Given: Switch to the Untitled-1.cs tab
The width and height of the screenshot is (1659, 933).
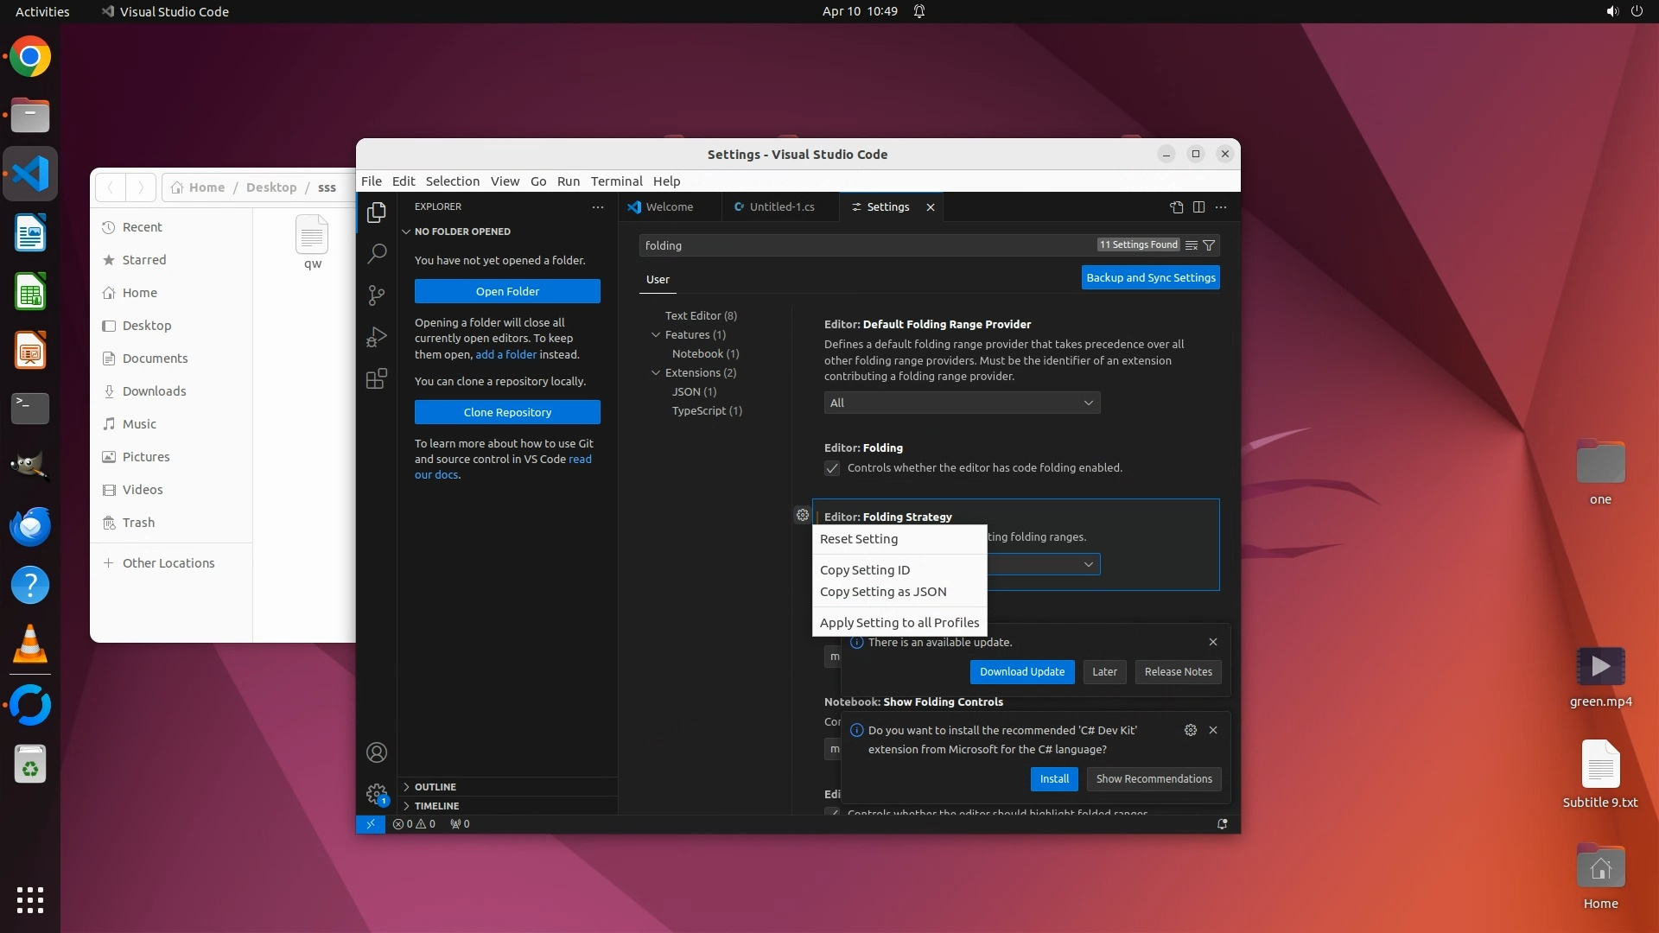Looking at the screenshot, I should 781,207.
